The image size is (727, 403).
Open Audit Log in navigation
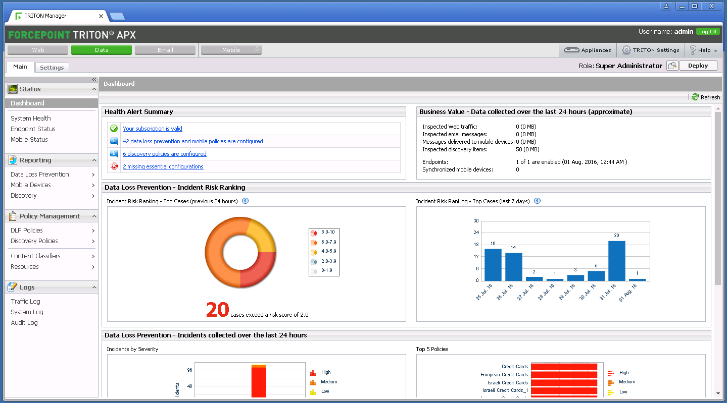pyautogui.click(x=24, y=323)
